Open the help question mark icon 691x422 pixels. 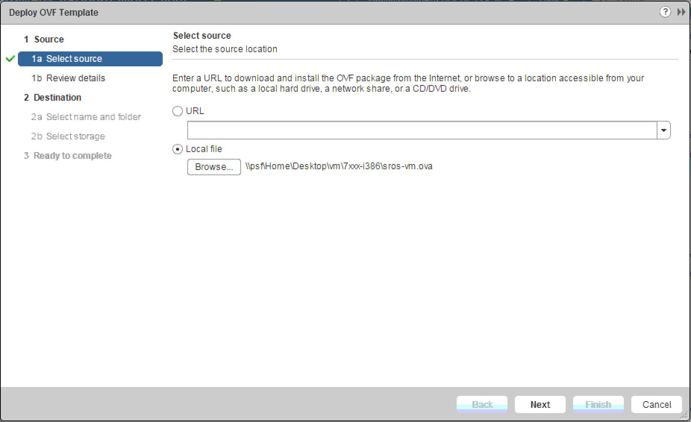665,12
